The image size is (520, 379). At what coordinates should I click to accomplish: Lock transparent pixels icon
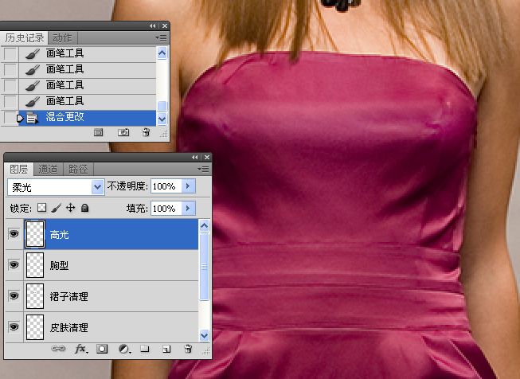point(41,208)
